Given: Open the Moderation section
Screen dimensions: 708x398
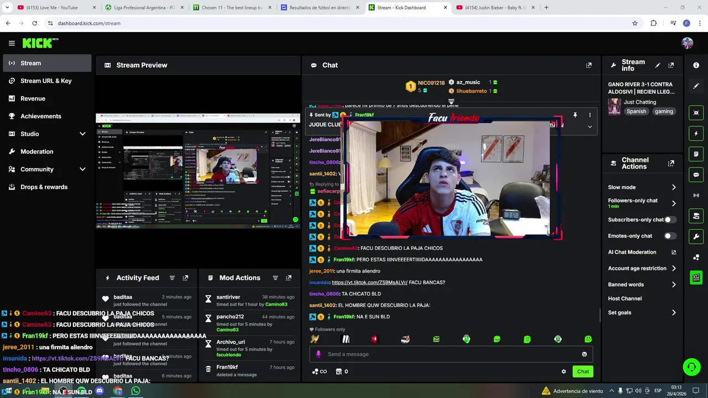Looking at the screenshot, I should (47, 151).
